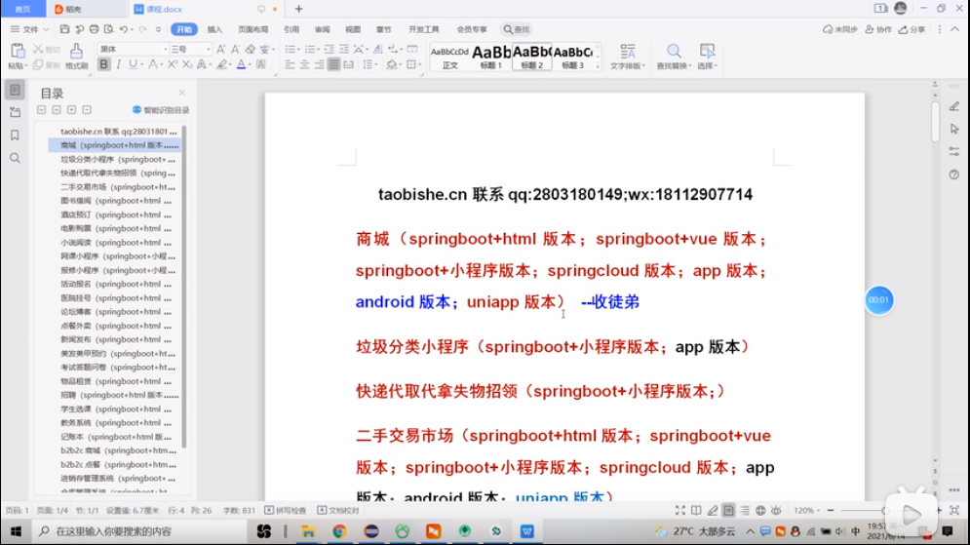Switch to the 页面布局 ribbon tab

[x=253, y=29]
